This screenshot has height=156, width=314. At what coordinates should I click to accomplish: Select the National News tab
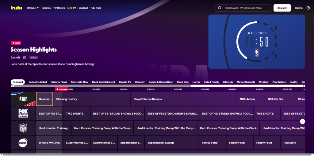tap(59, 82)
